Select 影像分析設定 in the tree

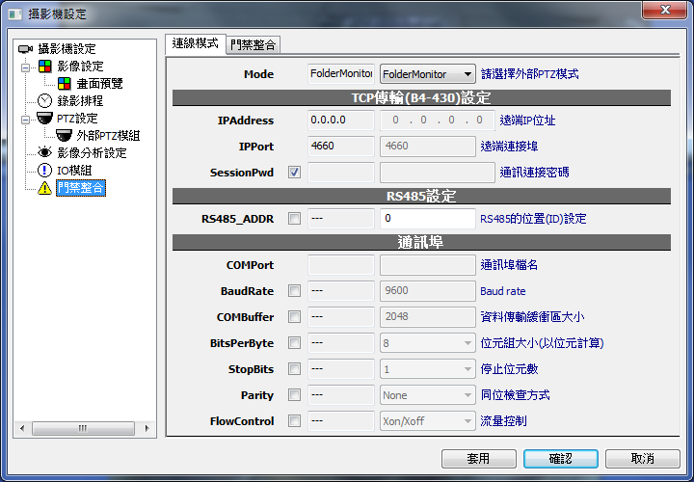[92, 152]
